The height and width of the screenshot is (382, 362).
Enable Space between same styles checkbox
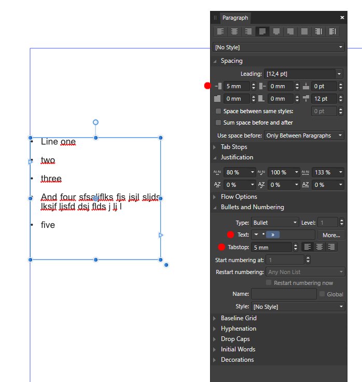[x=218, y=111]
